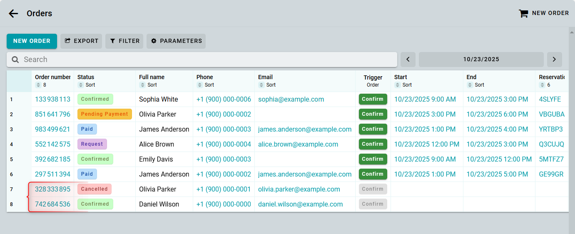Open reservation code Q3CUJQ
575x234 pixels.
click(551, 144)
